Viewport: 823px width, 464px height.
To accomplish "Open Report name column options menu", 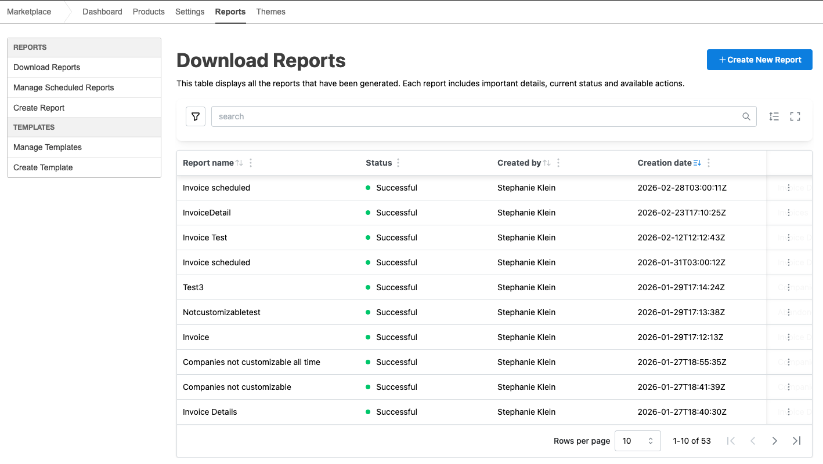I will pos(251,163).
